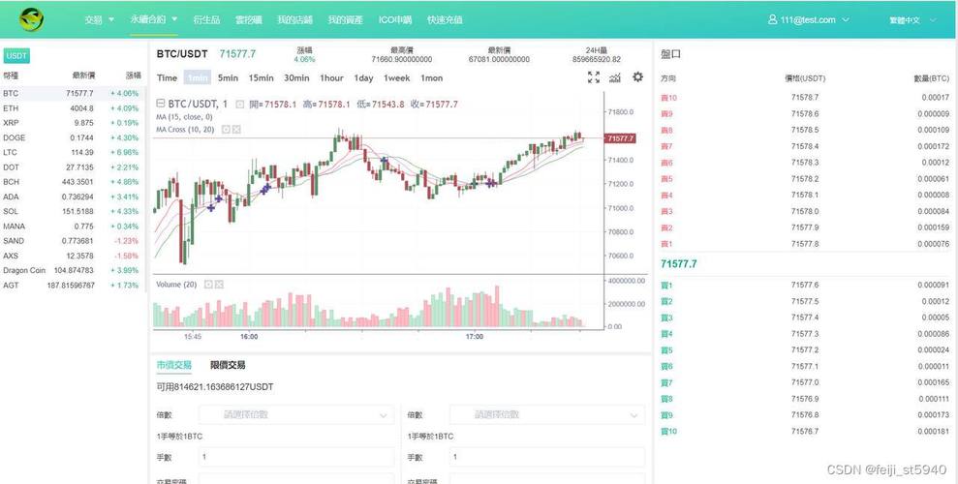Collapse the BTC/USDT chart legend box
958x484 pixels.
(x=161, y=104)
